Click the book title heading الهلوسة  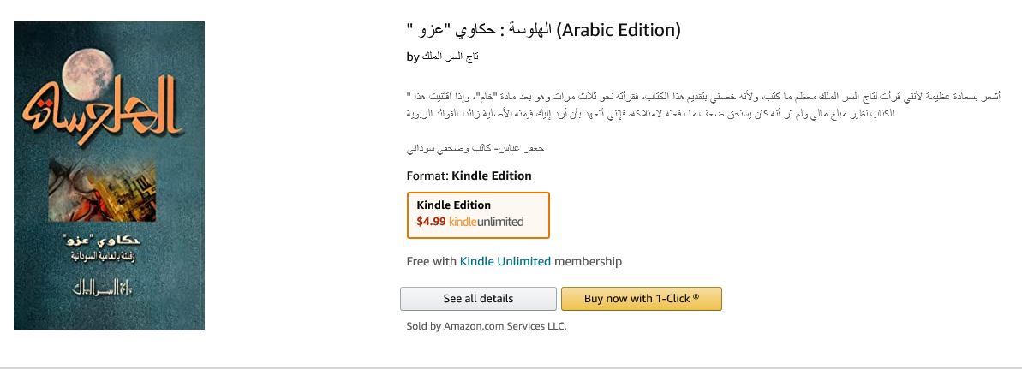[x=480, y=31]
